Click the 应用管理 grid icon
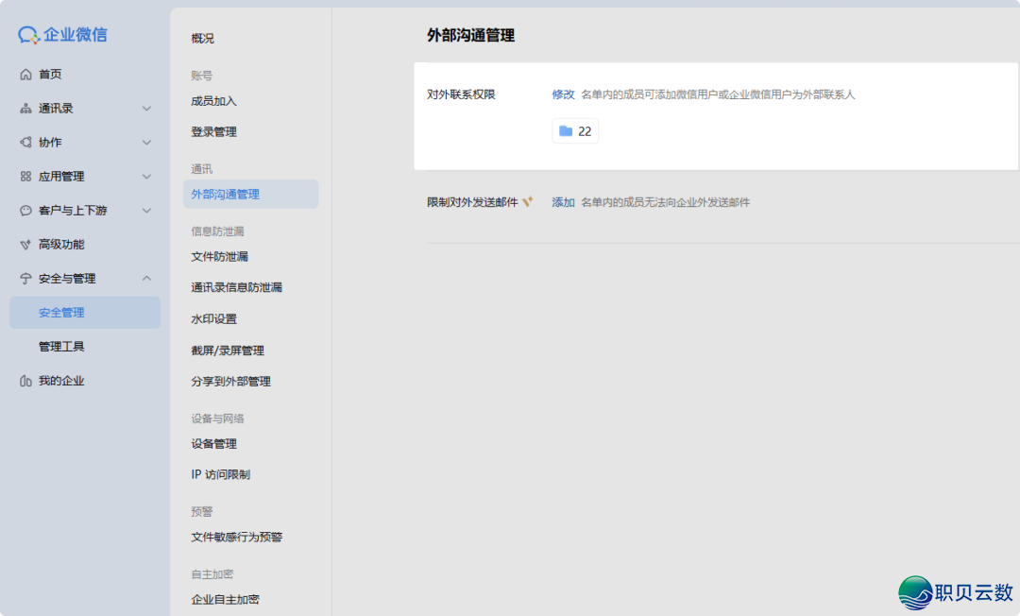The image size is (1020, 616). pyautogui.click(x=25, y=177)
